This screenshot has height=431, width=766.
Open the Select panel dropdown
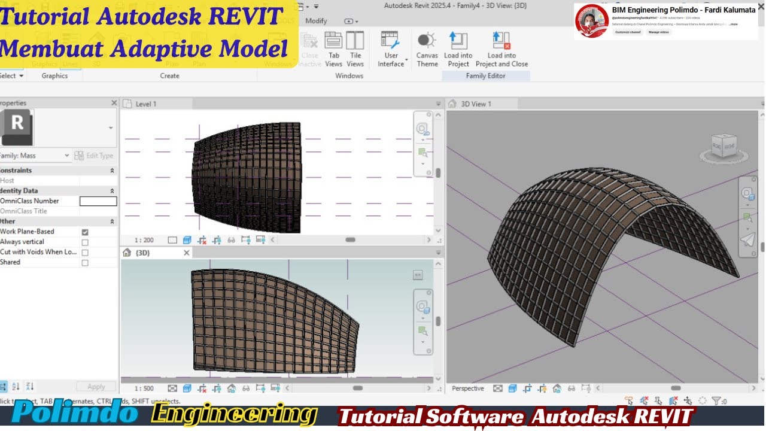[12, 76]
